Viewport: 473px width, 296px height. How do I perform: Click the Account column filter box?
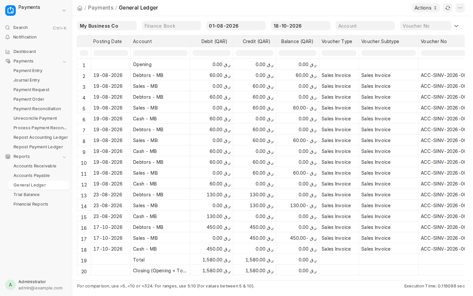[x=160, y=53]
